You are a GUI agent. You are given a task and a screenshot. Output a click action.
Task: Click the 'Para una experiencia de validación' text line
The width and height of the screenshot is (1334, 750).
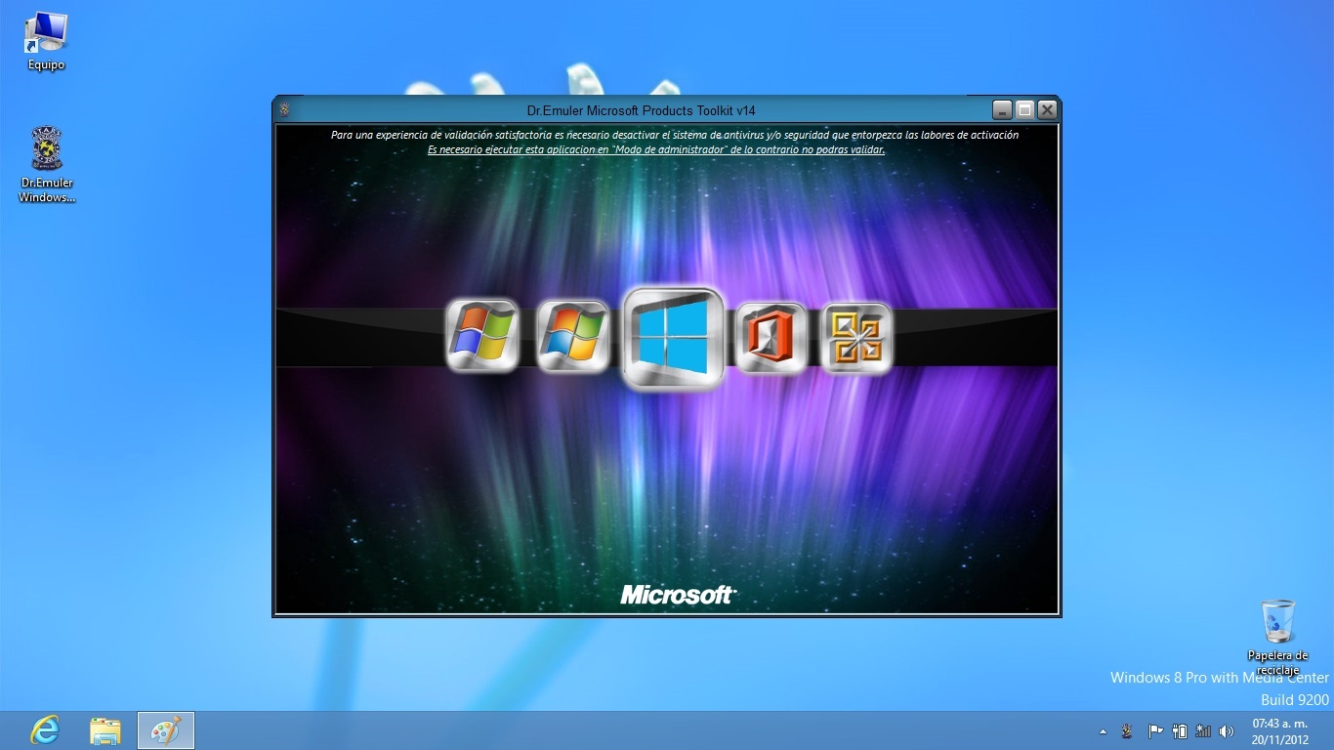[675, 135]
